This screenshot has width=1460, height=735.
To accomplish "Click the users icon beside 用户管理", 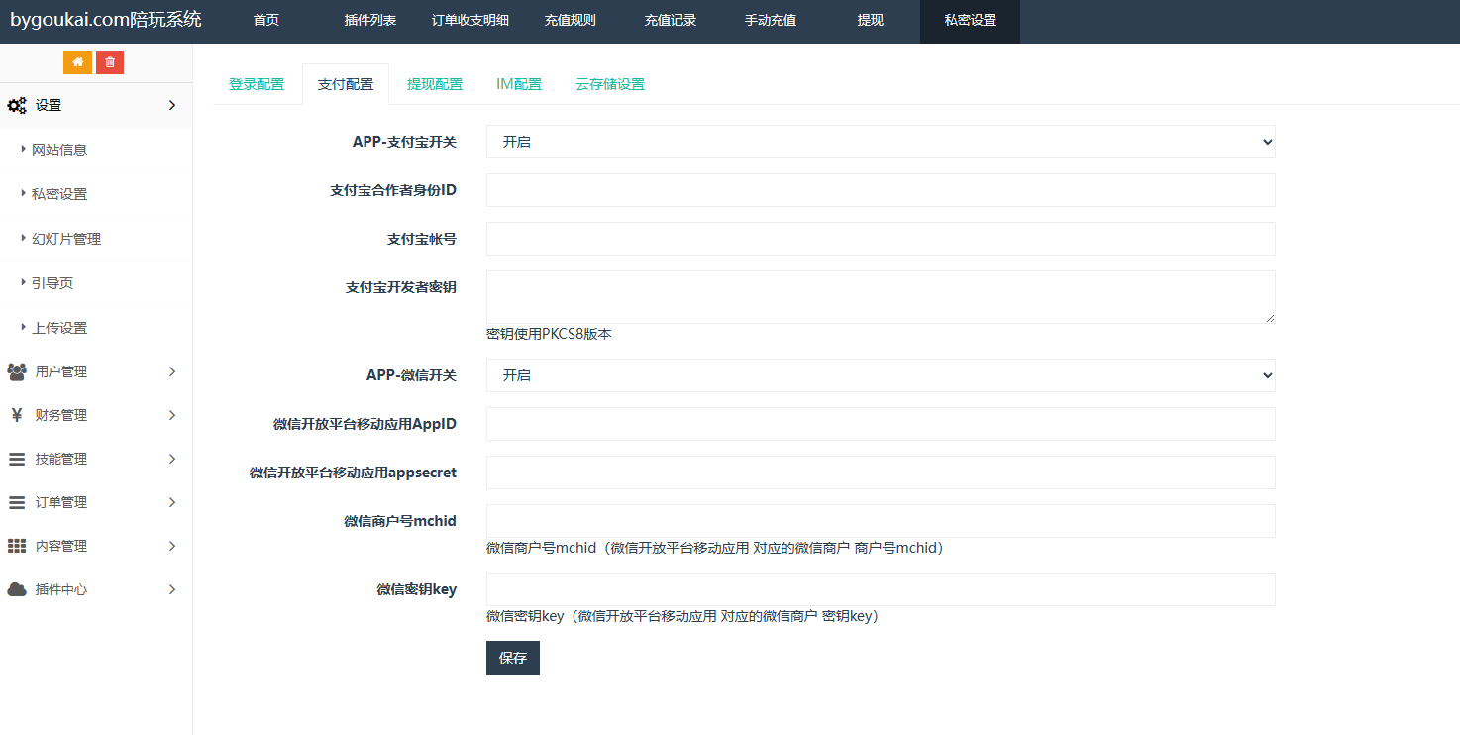I will [17, 371].
